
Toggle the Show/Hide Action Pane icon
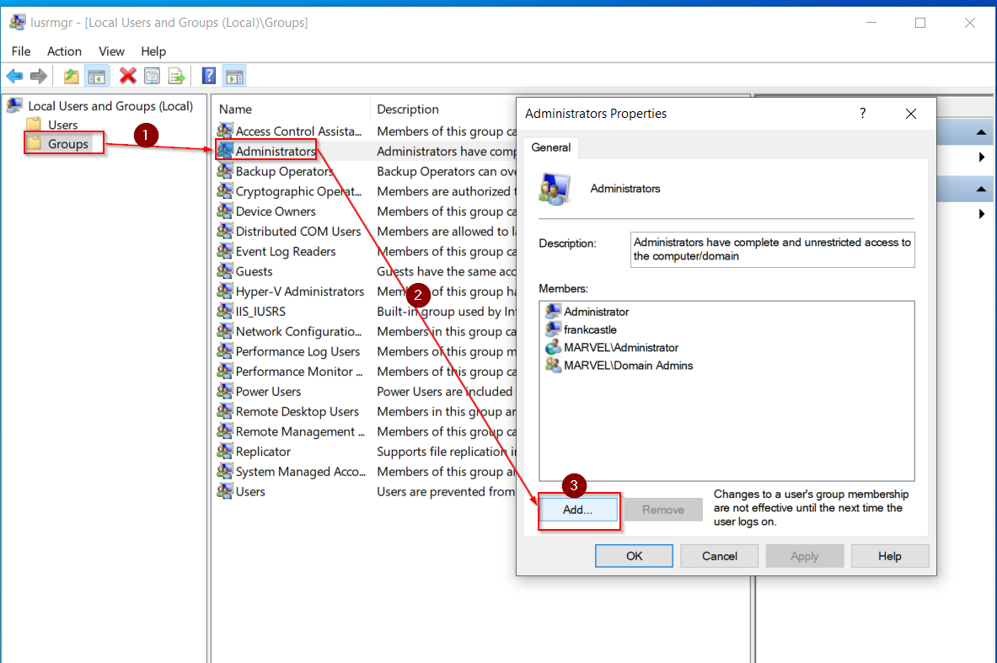pyautogui.click(x=234, y=77)
